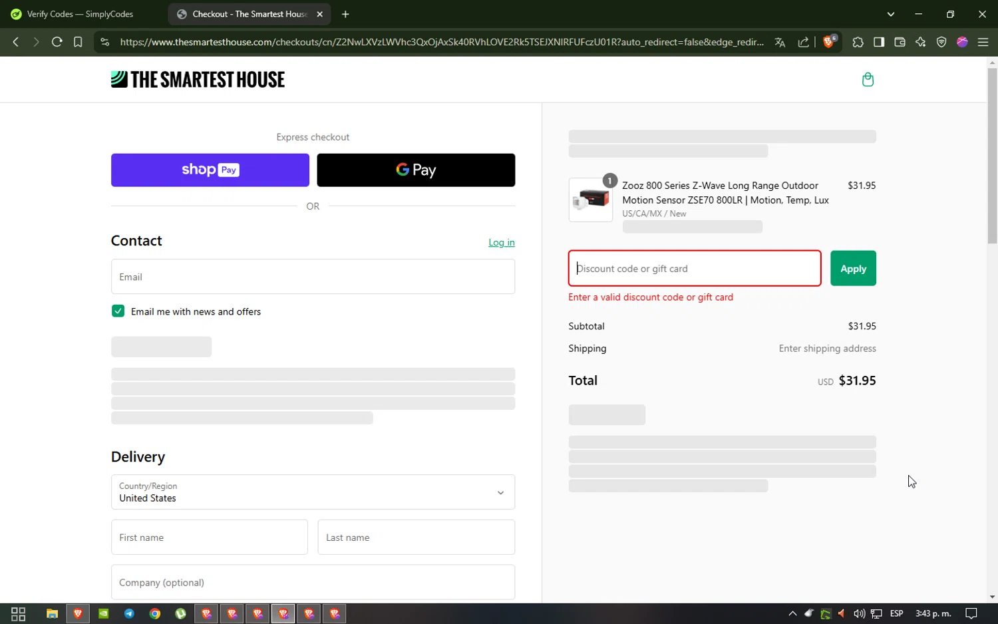The image size is (998, 624).
Task: Open the Brave VPN shield icon
Action: click(x=941, y=42)
